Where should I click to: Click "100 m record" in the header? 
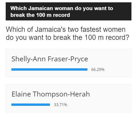(53, 15)
